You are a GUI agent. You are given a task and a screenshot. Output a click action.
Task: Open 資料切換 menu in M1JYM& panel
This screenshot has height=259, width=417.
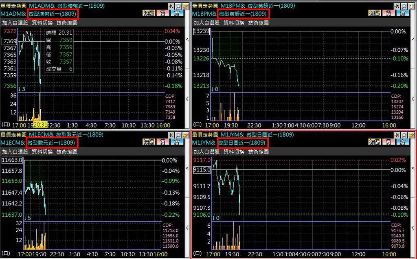pyautogui.click(x=234, y=152)
